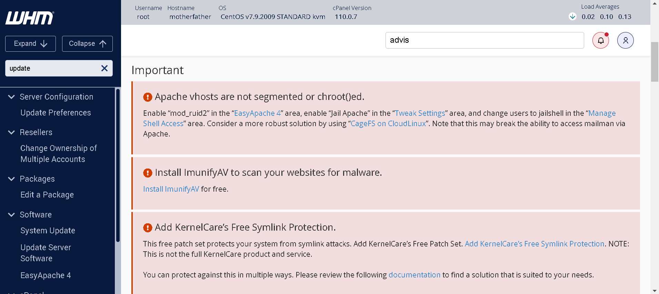Click the WHM logo

click(x=30, y=18)
